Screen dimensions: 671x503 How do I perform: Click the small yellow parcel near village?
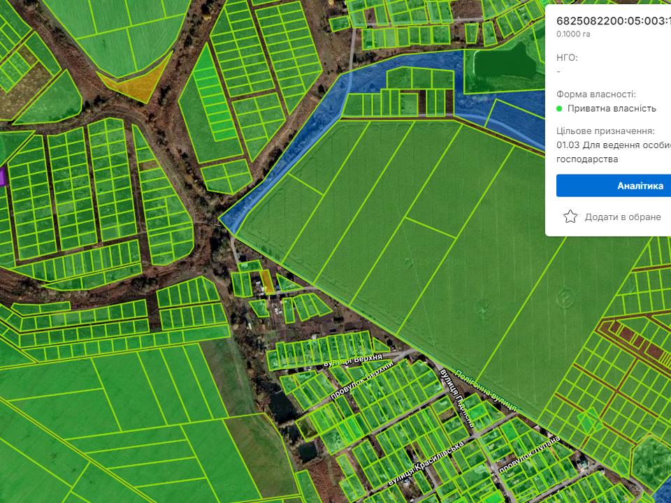[268, 282]
